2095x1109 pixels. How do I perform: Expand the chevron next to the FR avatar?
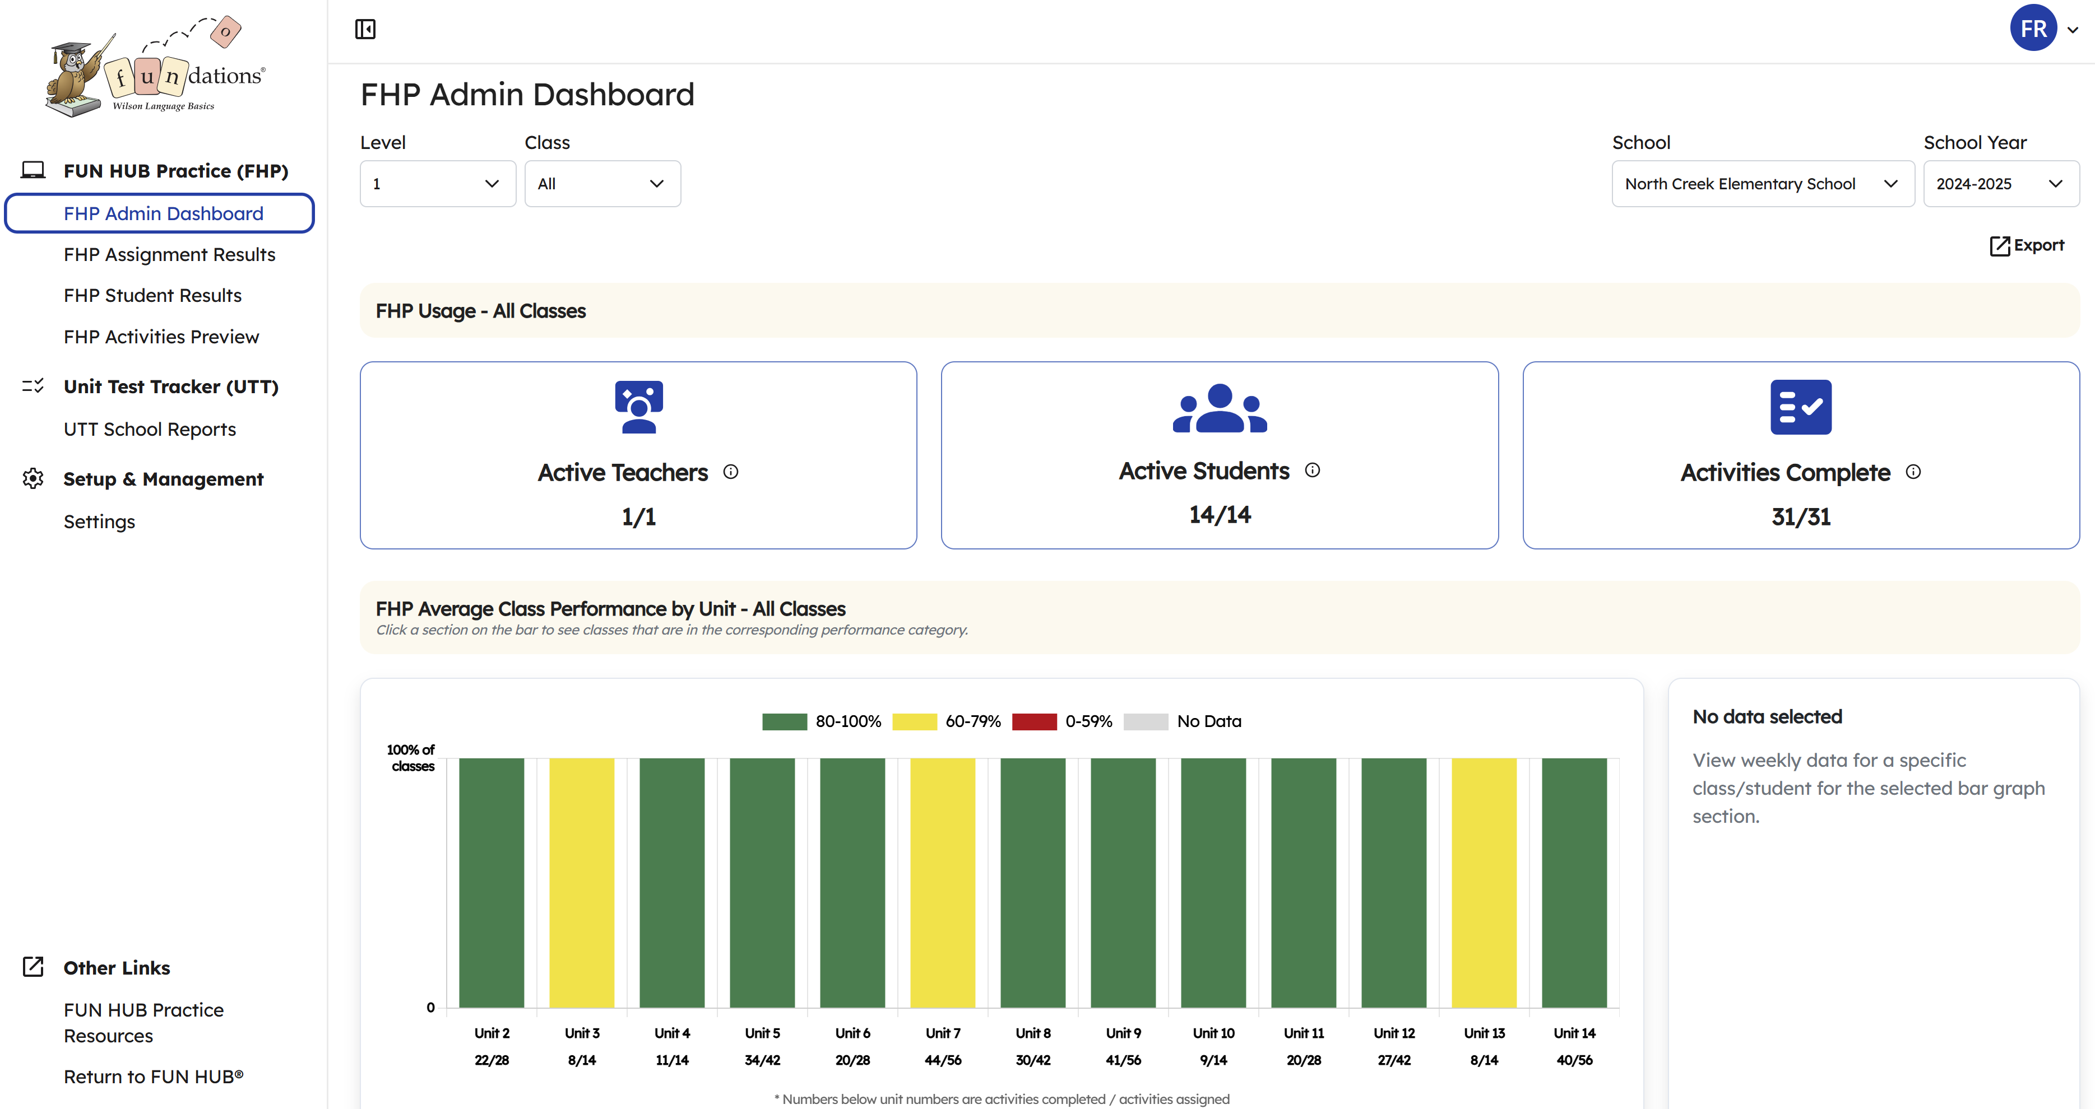[2073, 30]
